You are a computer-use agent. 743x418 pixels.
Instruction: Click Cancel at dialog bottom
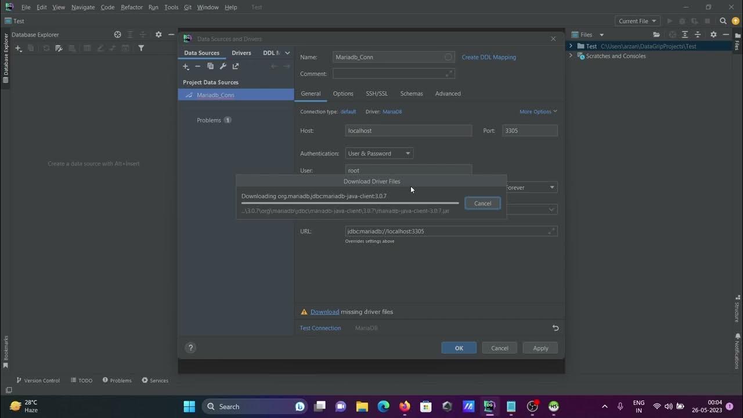tap(499, 348)
